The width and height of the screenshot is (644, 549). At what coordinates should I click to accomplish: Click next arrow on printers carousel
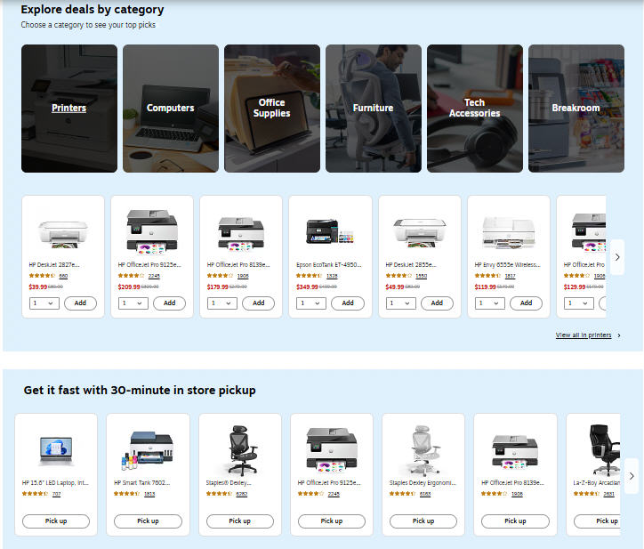[x=618, y=257]
